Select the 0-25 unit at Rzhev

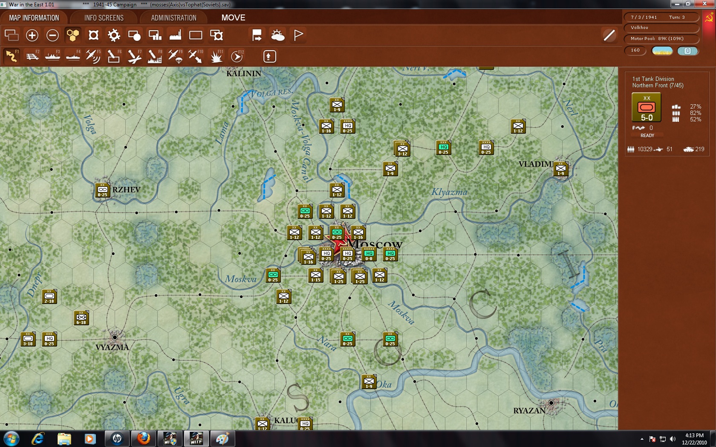[x=102, y=190]
